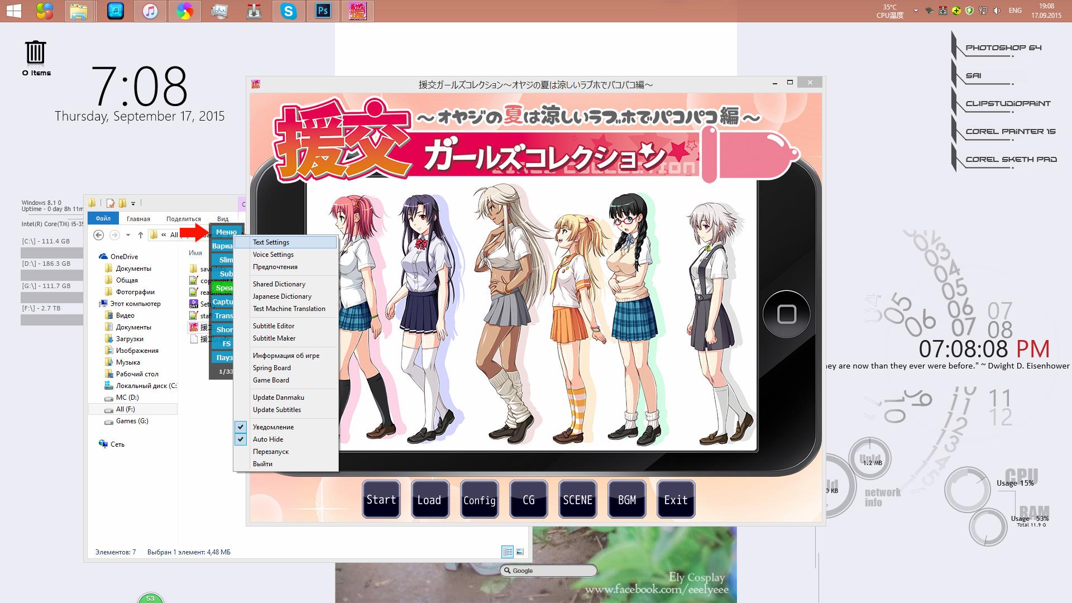Click the Google search field

[548, 571]
